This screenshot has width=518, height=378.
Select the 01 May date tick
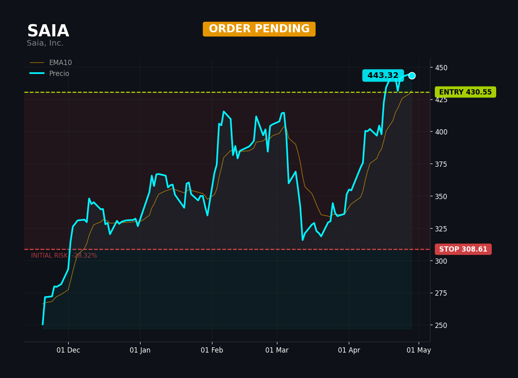419,350
